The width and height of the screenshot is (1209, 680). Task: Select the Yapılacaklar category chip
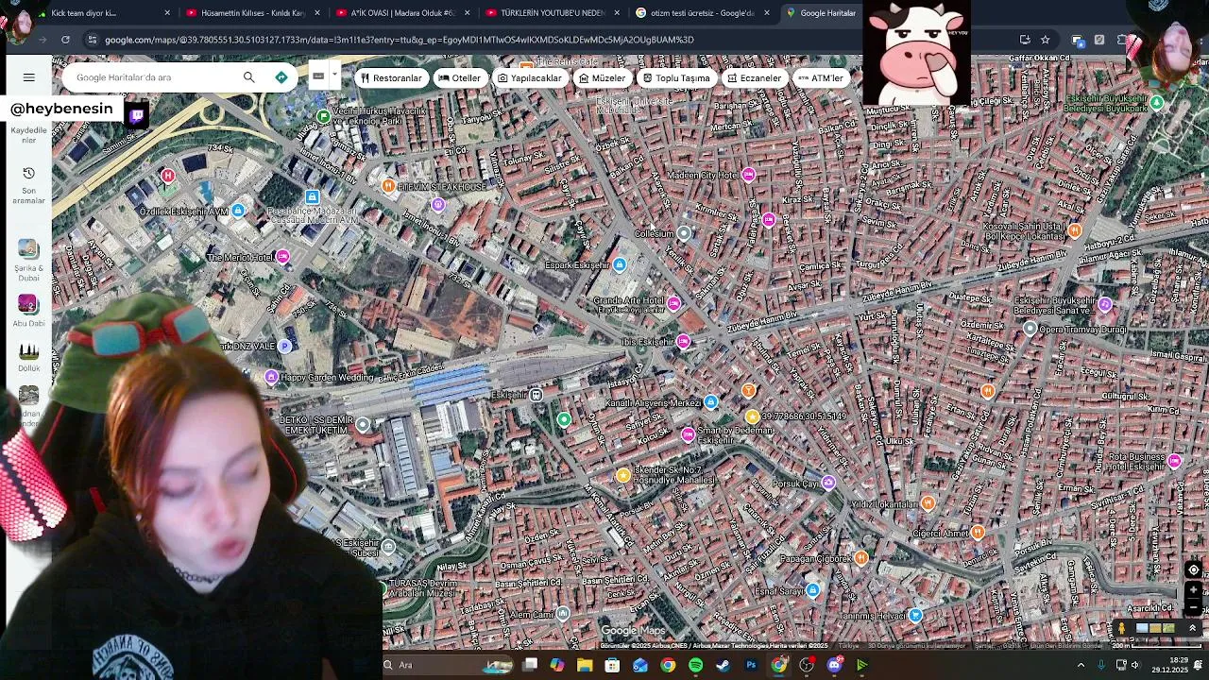coord(530,78)
